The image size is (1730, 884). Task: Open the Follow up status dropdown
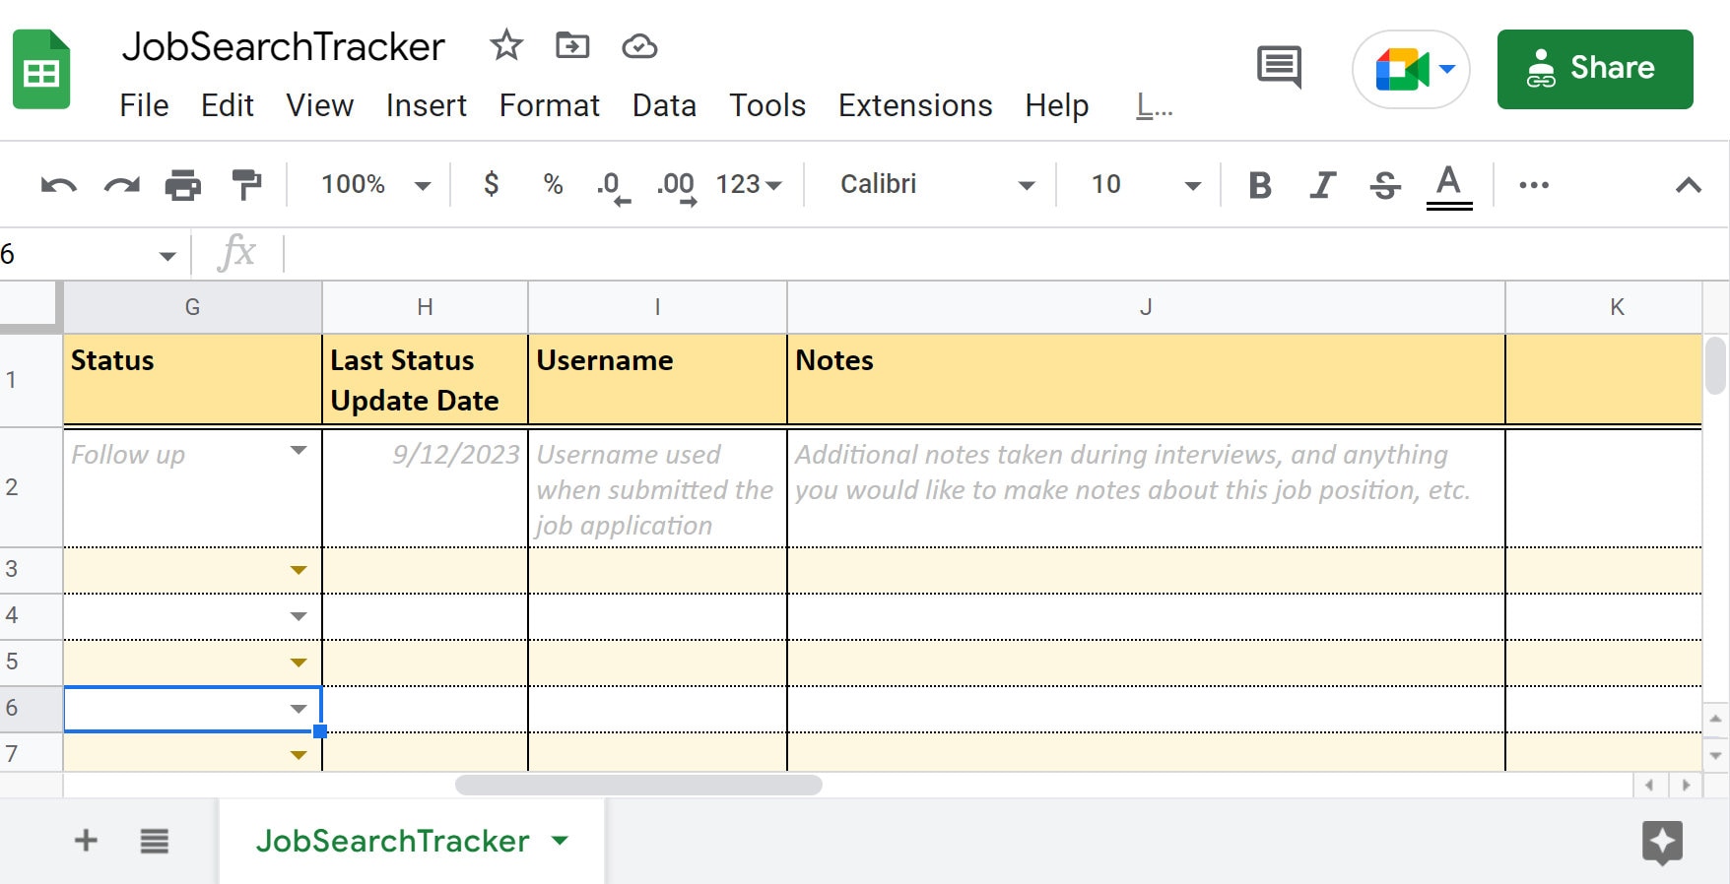(x=299, y=451)
